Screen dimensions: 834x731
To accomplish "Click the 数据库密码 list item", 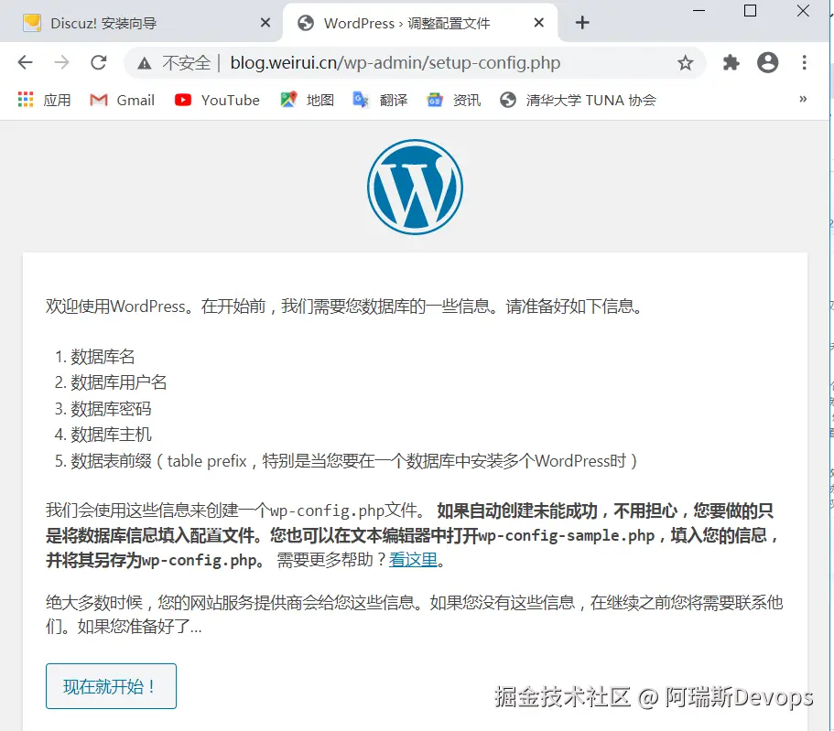I will click(x=111, y=408).
